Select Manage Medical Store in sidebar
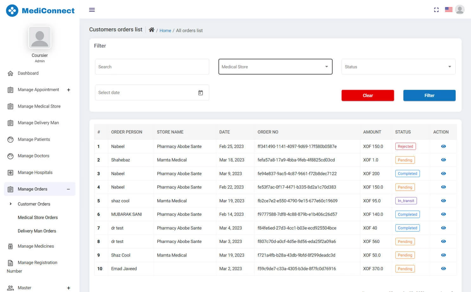The height and width of the screenshot is (292, 471). click(x=39, y=106)
